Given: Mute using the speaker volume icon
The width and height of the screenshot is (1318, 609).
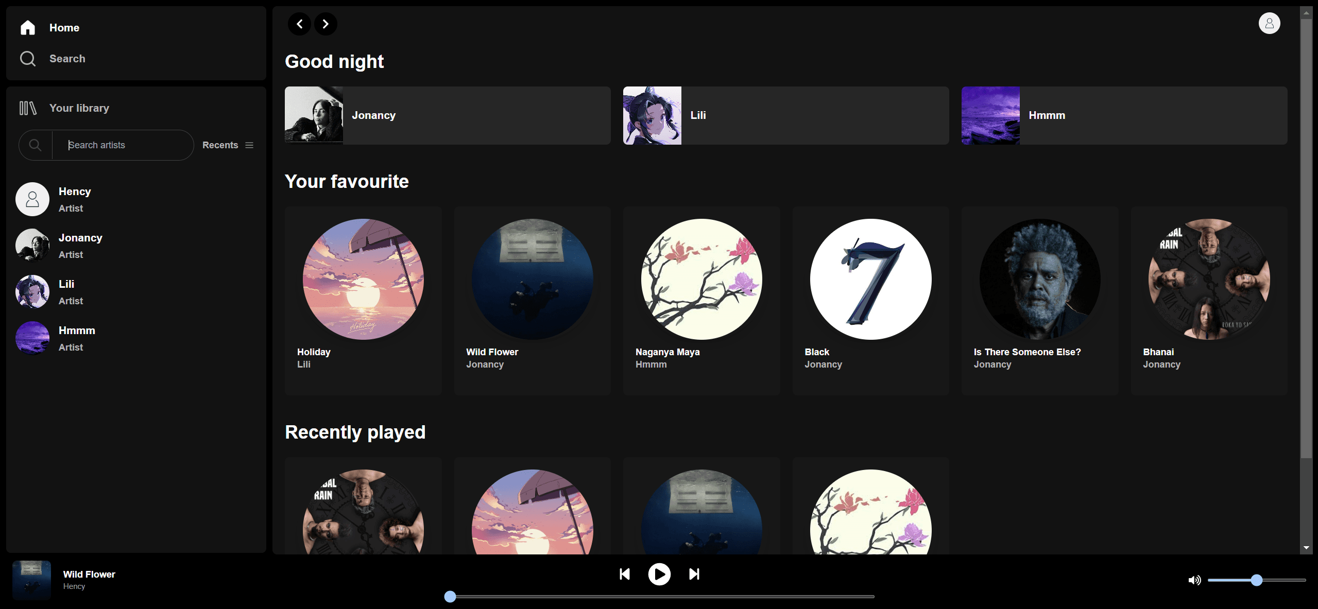Looking at the screenshot, I should [x=1194, y=580].
